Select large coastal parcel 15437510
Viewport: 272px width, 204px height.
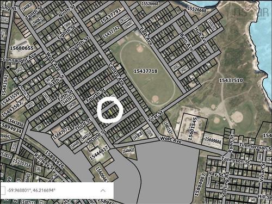pyautogui.click(x=231, y=80)
